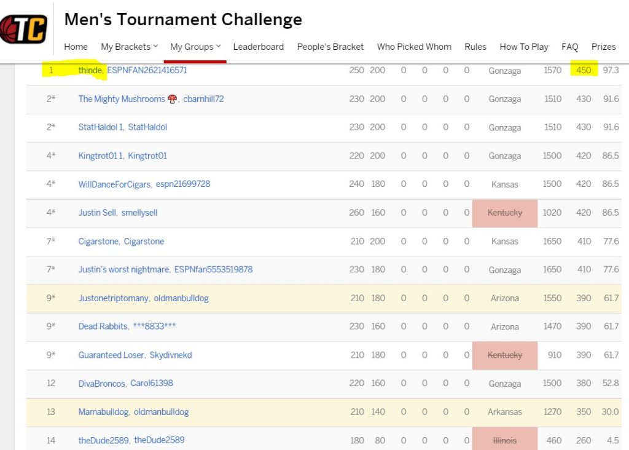Go to the Home page
The height and width of the screenshot is (450, 629).
(76, 47)
